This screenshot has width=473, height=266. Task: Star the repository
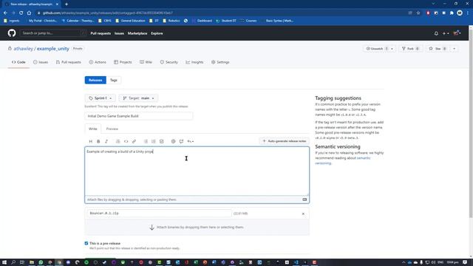pos(438,49)
